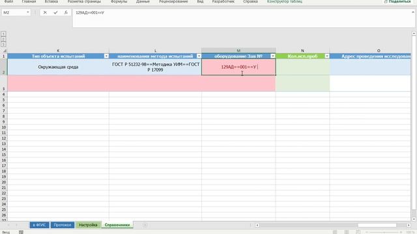This screenshot has height=234, width=417.
Task: Open the Данные ribbon tab
Action: click(143, 1)
